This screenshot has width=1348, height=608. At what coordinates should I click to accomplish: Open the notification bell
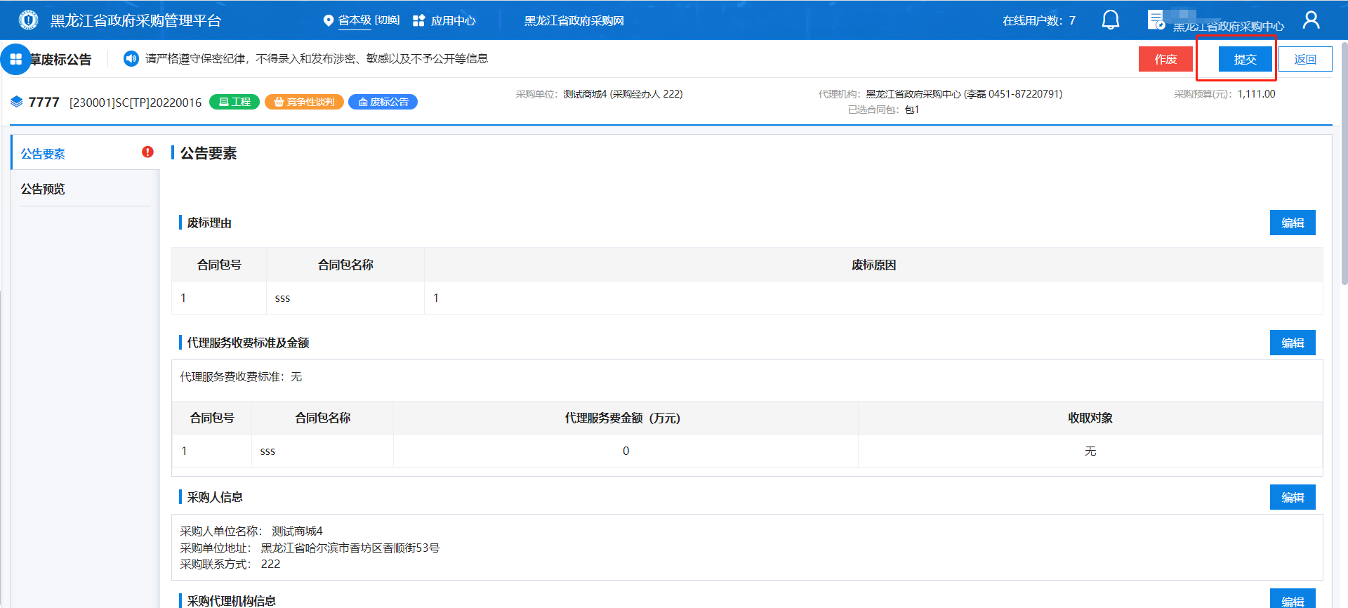[1111, 20]
